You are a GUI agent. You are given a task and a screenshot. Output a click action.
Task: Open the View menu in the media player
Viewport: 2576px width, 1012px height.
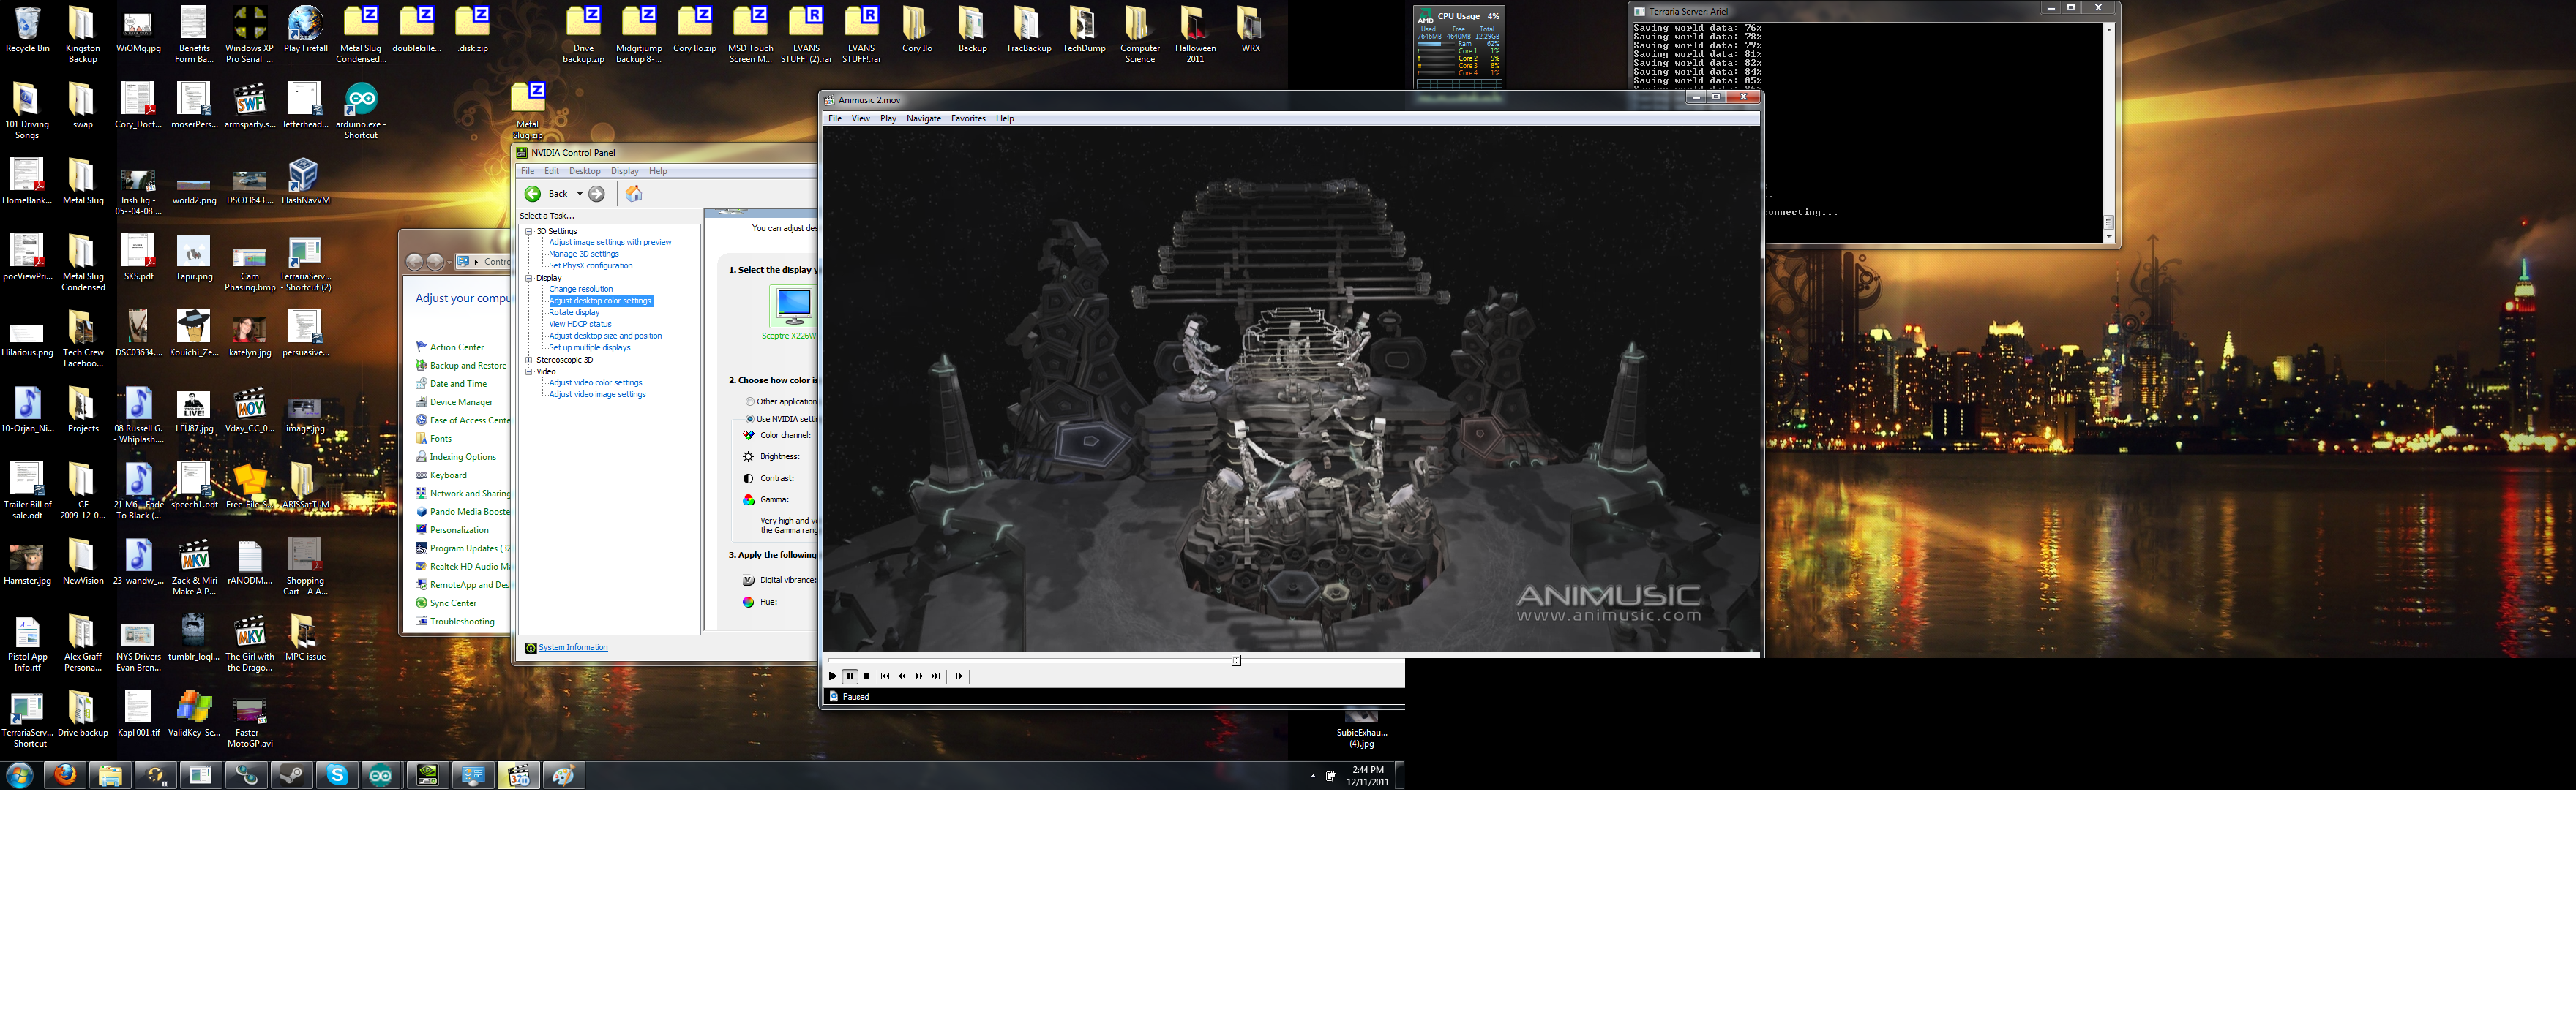(860, 119)
